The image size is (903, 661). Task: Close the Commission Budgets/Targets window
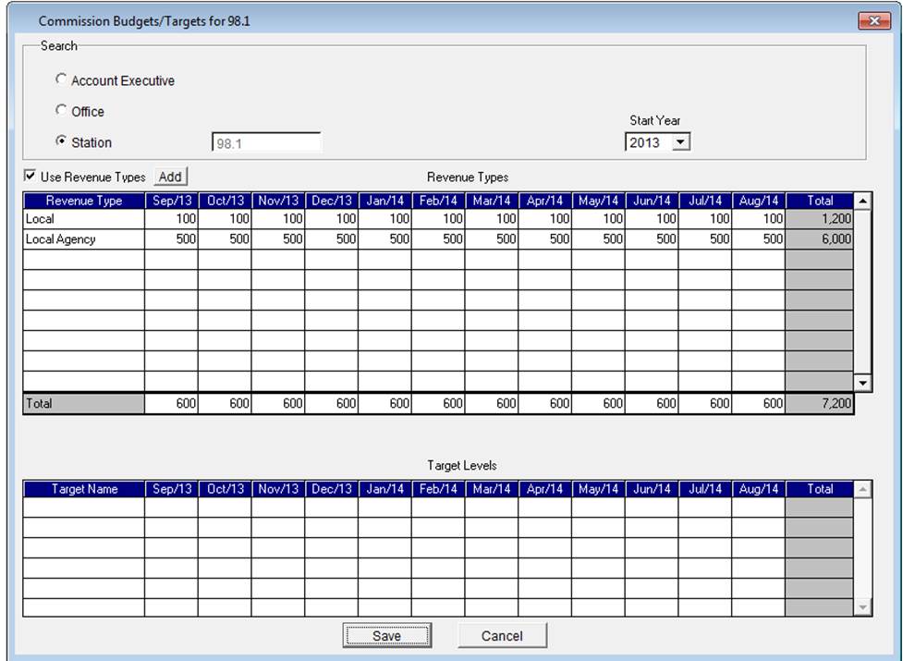point(872,20)
